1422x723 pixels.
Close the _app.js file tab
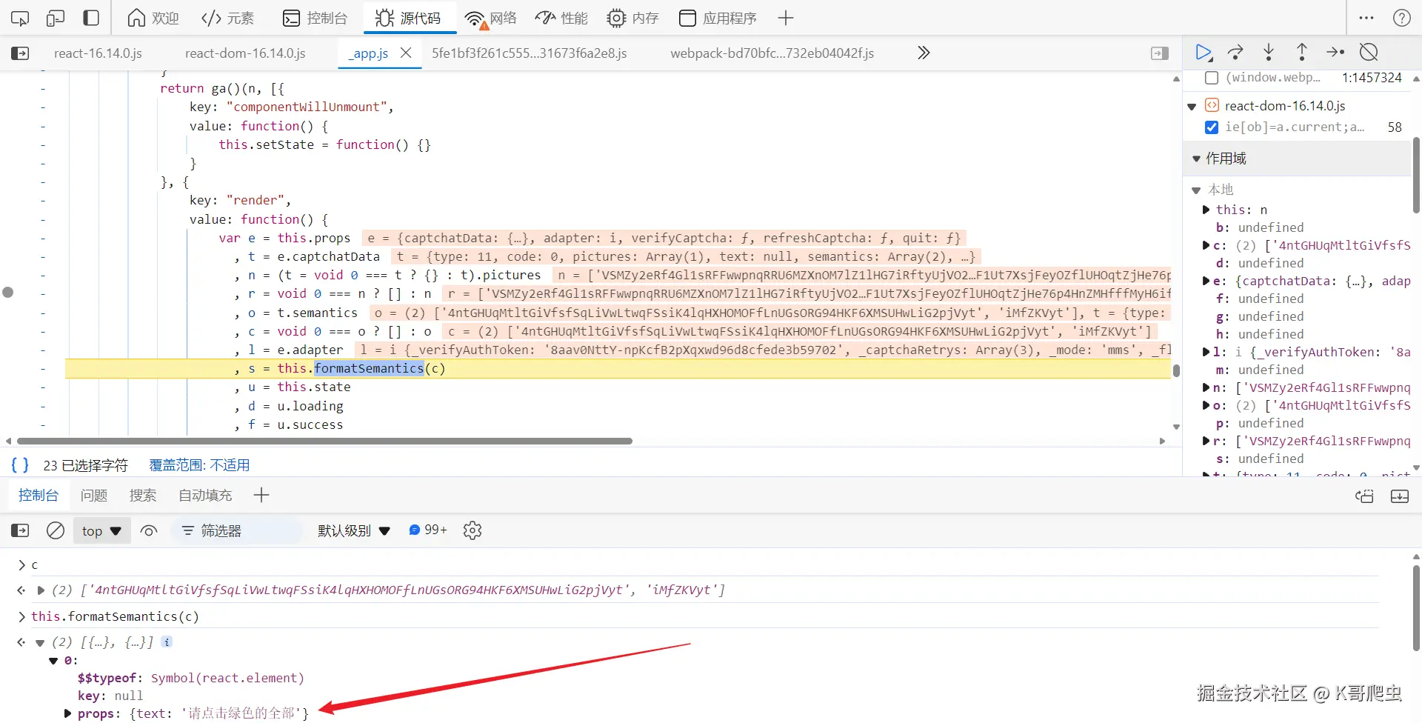(406, 53)
